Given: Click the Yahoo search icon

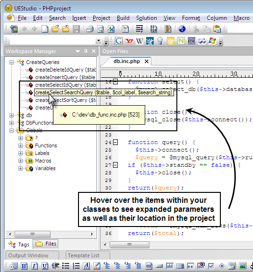Looking at the screenshot, I should coord(129,41).
